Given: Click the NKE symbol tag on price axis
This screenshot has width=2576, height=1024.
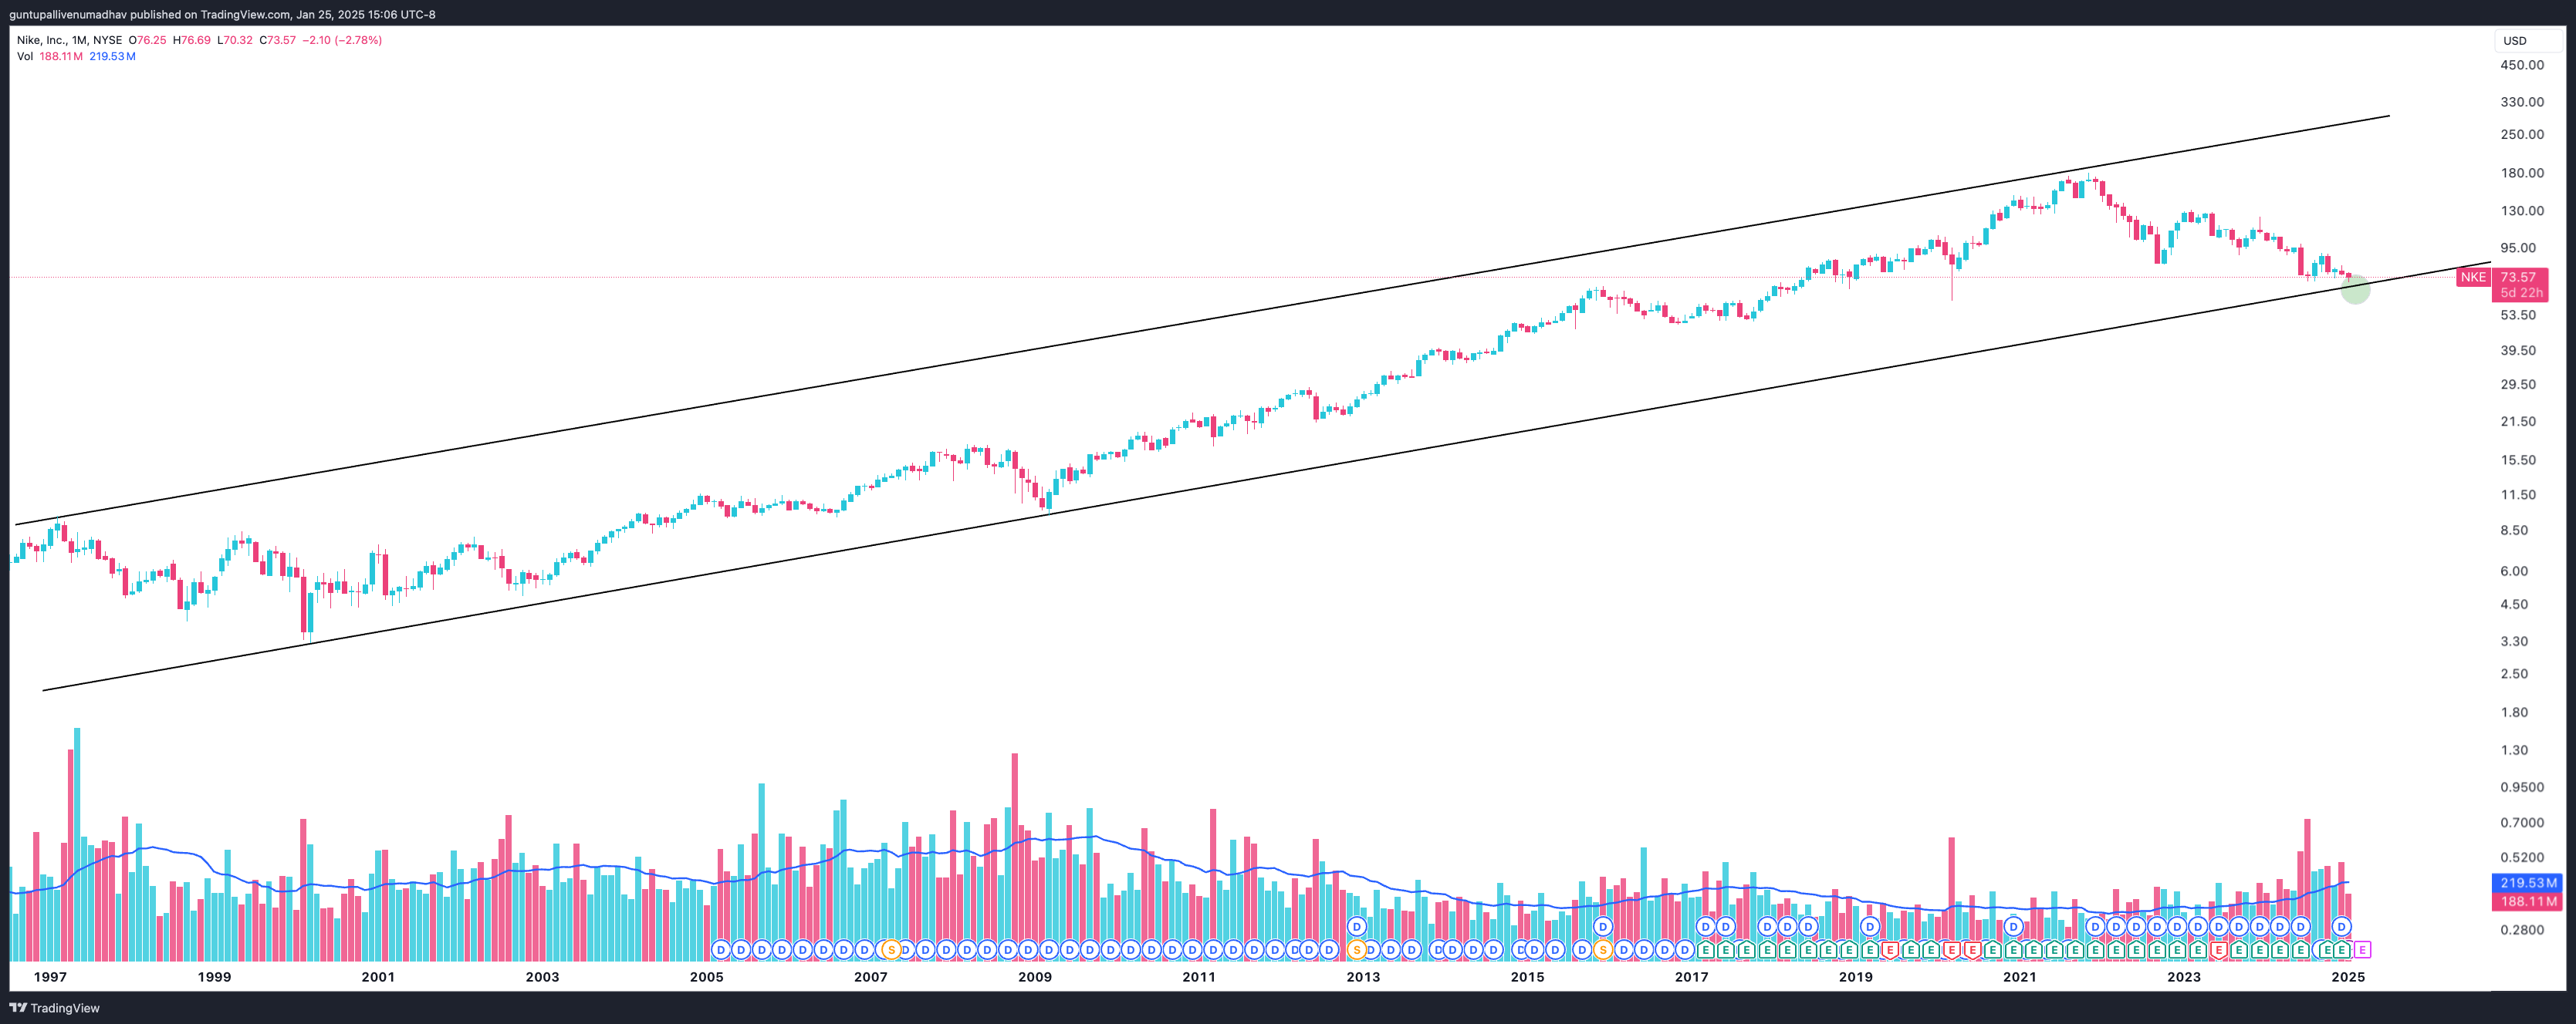Looking at the screenshot, I should 2473,277.
